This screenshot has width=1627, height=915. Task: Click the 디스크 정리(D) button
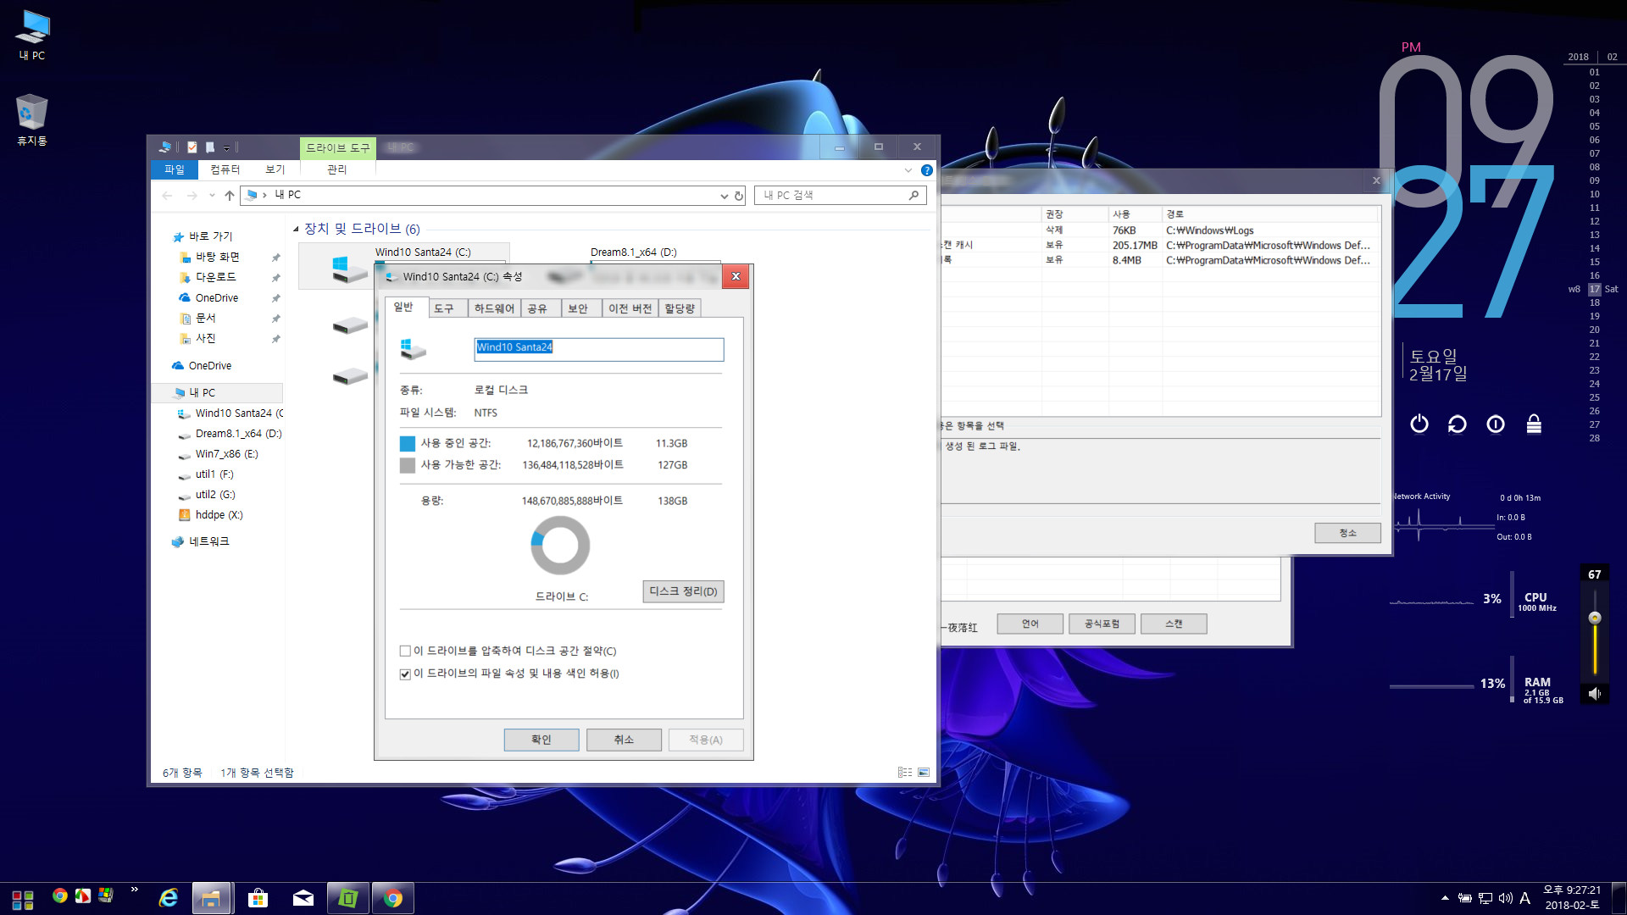(x=683, y=591)
